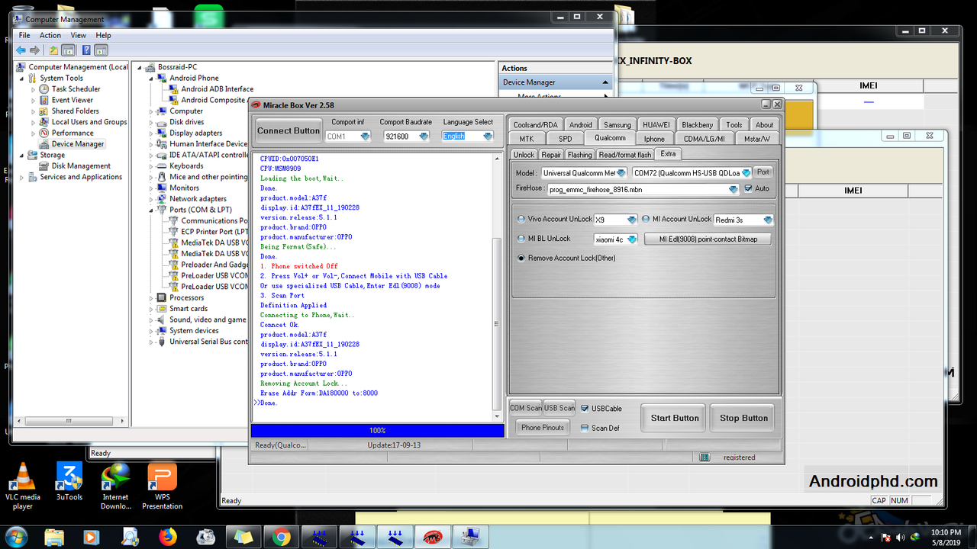Click the Back arrow in Computer Management toolbar

21,50
